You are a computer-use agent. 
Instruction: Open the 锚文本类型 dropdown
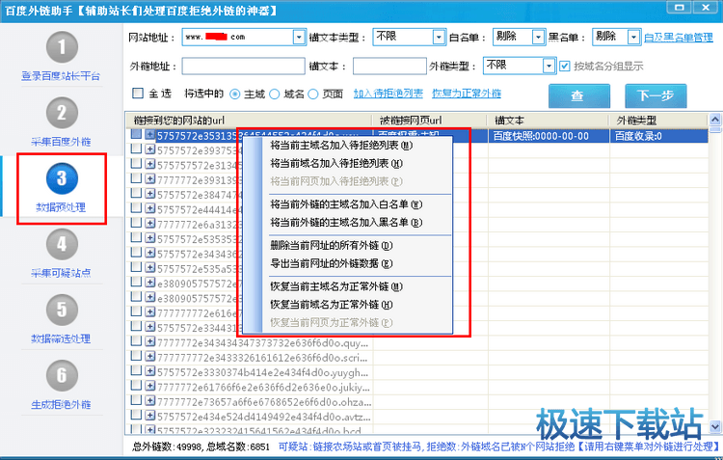point(439,37)
